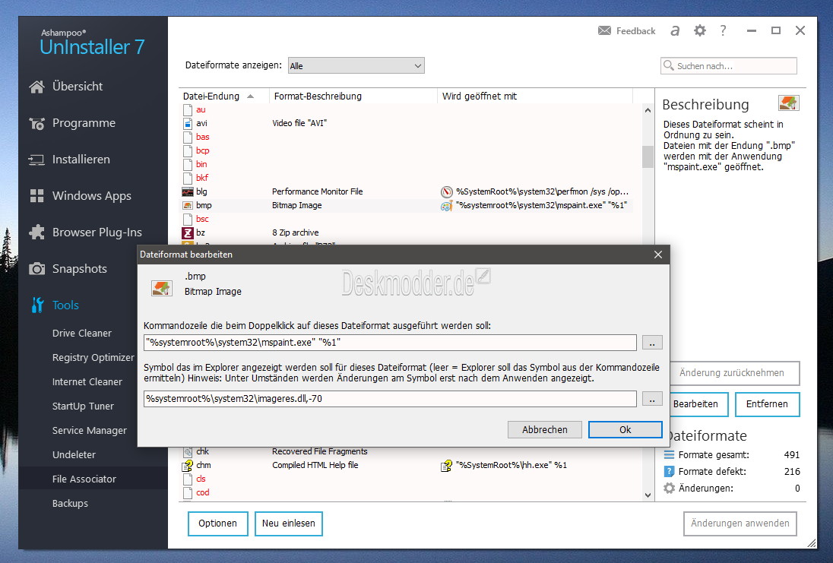
Task: Click the Tools wrench icon
Action: click(x=37, y=305)
